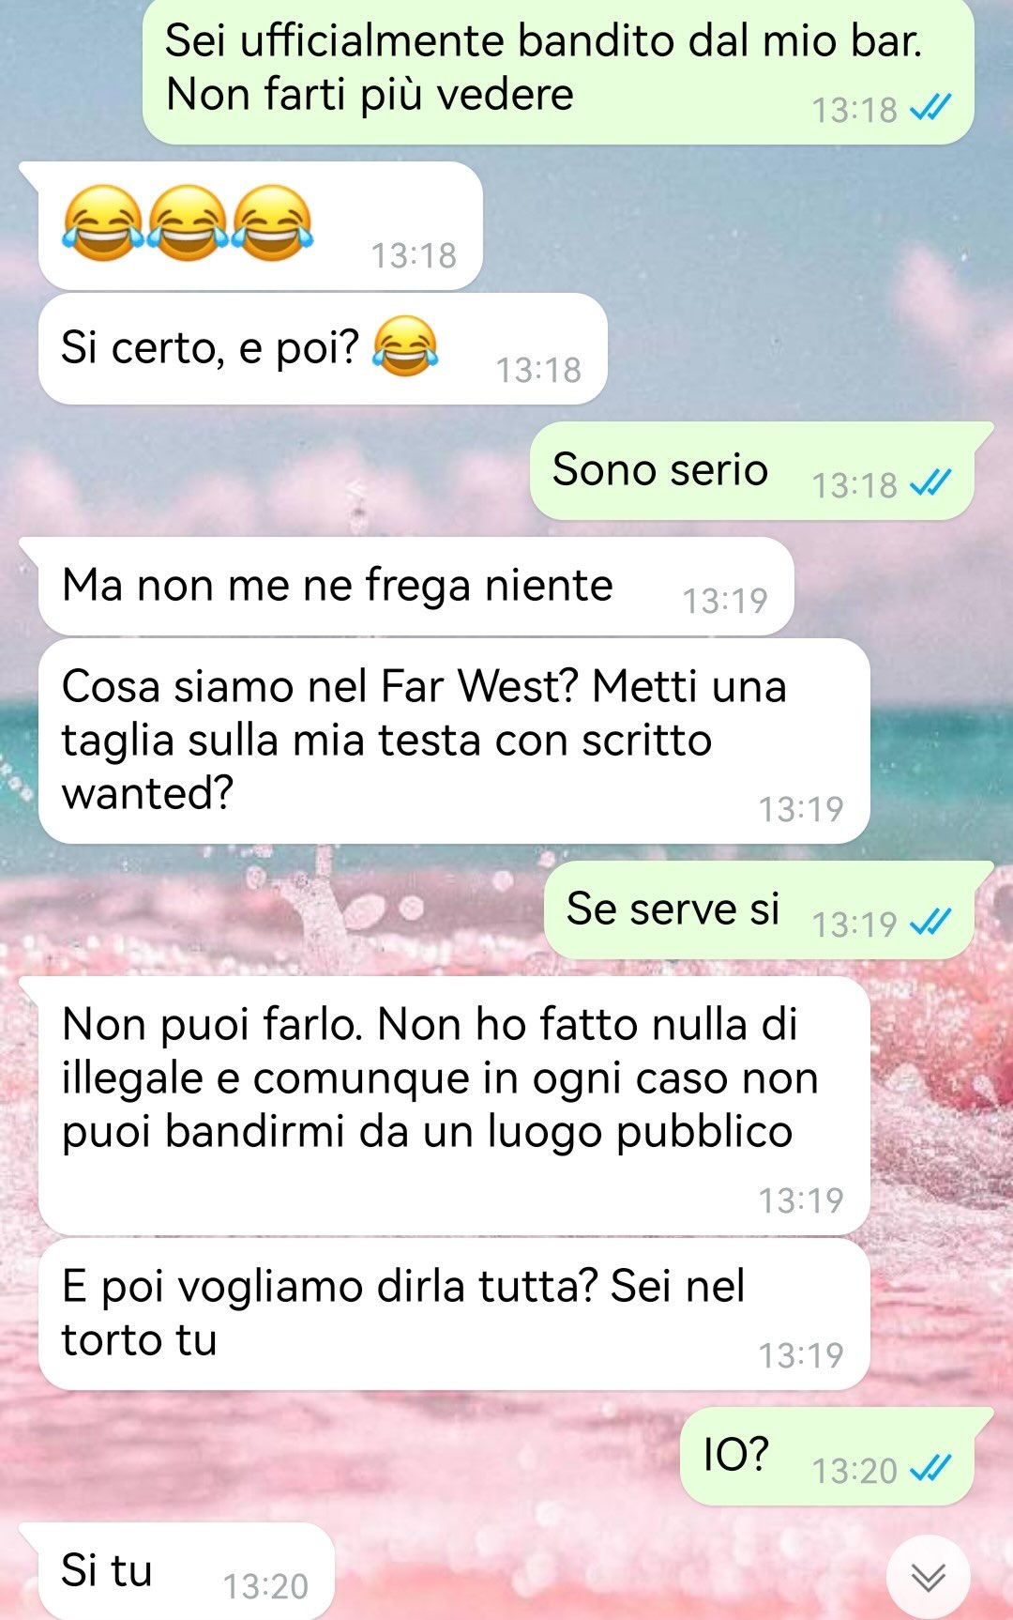Tap read checkmarks on 'IO?' message
The width and height of the screenshot is (1013, 1620).
930,1469
